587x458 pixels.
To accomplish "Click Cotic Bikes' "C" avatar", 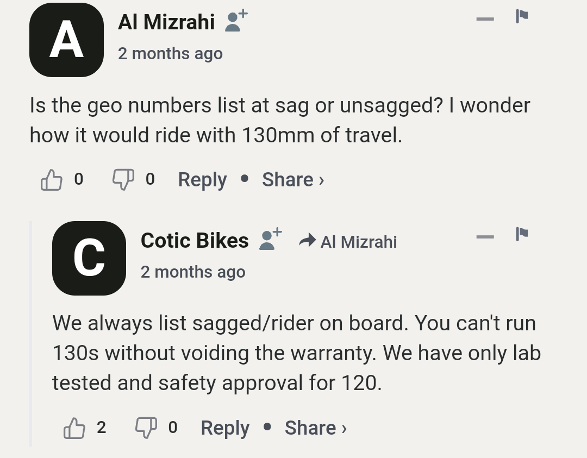I will [x=89, y=258].
